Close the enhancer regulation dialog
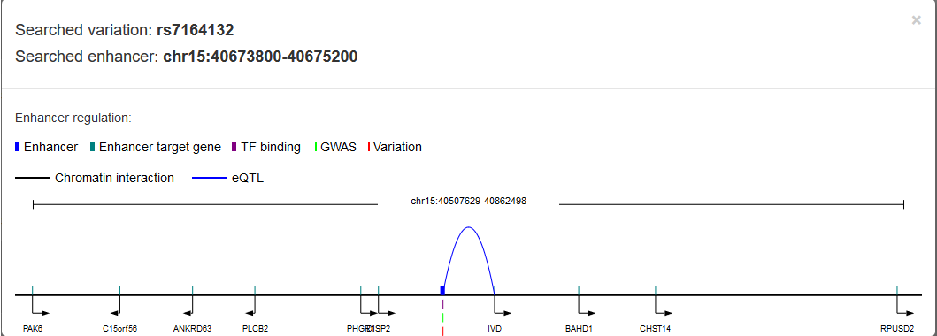Viewport: 937px width, 336px height. click(x=916, y=20)
